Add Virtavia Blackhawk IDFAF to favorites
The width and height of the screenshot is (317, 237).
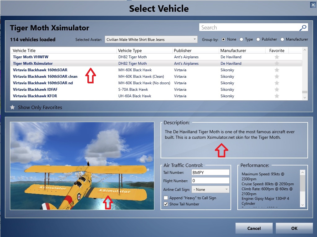coord(277,89)
